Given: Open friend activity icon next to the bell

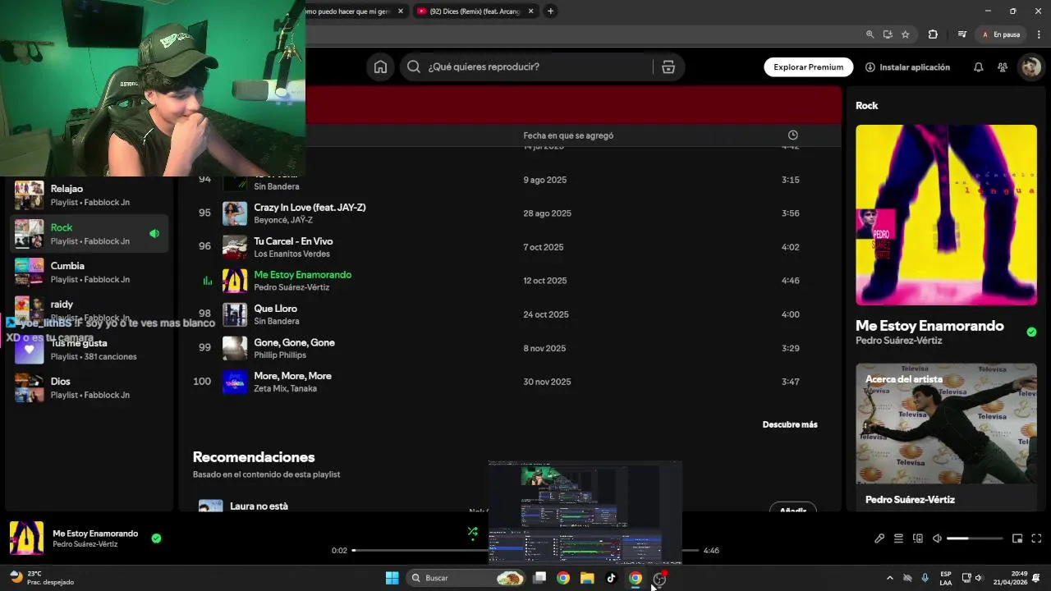Looking at the screenshot, I should click(x=1003, y=67).
